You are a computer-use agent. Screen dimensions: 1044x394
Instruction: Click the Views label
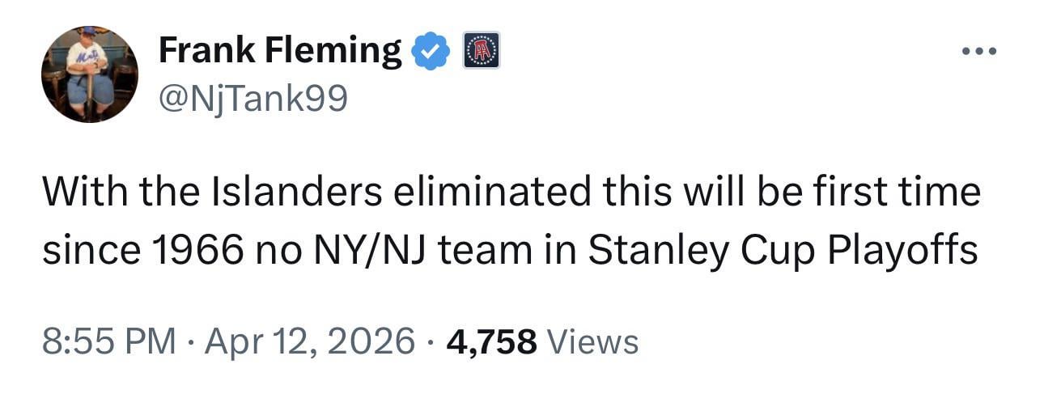click(x=593, y=341)
